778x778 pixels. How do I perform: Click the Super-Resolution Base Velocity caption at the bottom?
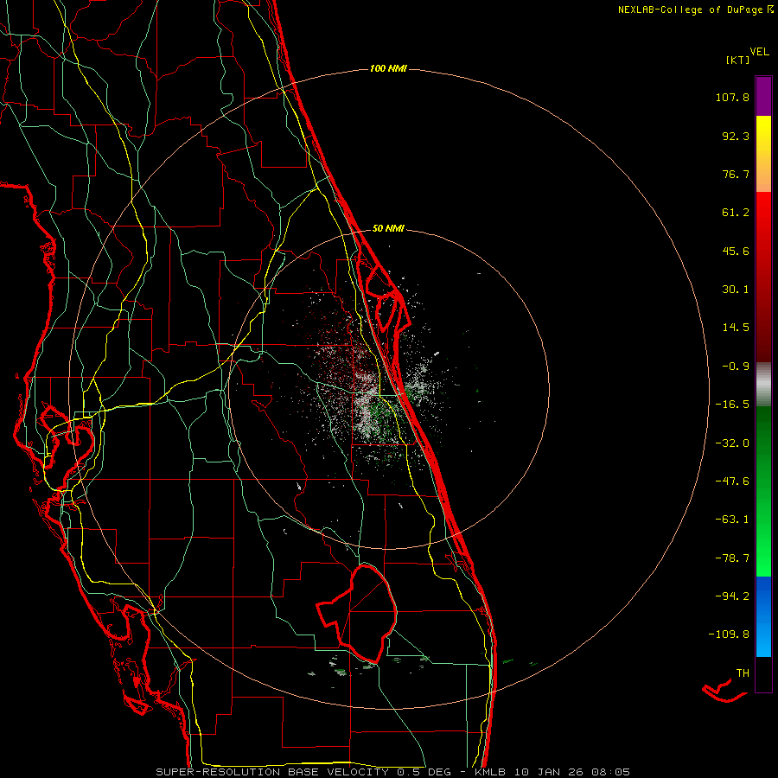coord(393,772)
